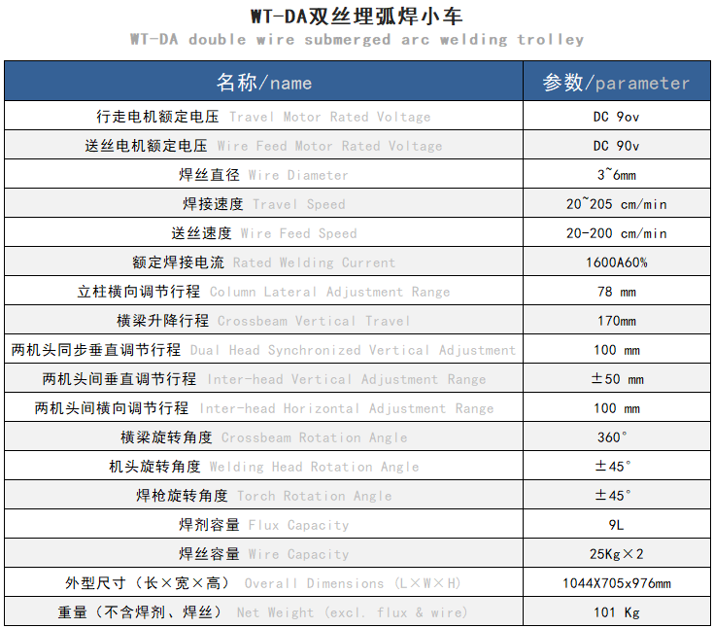Select the row 焊丝容量 Wire Capacity
Viewport: 714px width, 628px height.
[x=357, y=553]
